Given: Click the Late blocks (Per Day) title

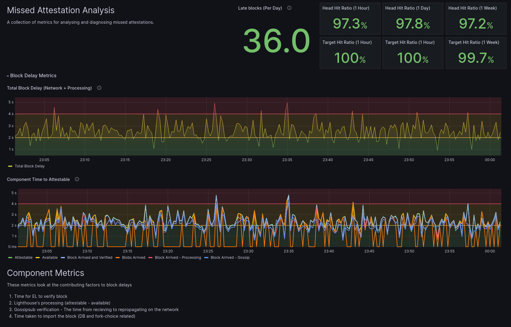Looking at the screenshot, I should tap(260, 8).
